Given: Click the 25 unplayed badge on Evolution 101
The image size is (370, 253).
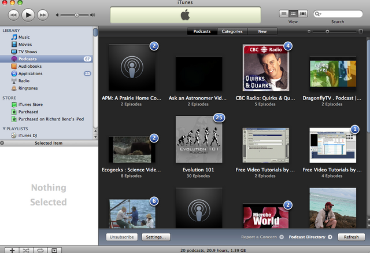Looking at the screenshot, I should [x=219, y=118].
